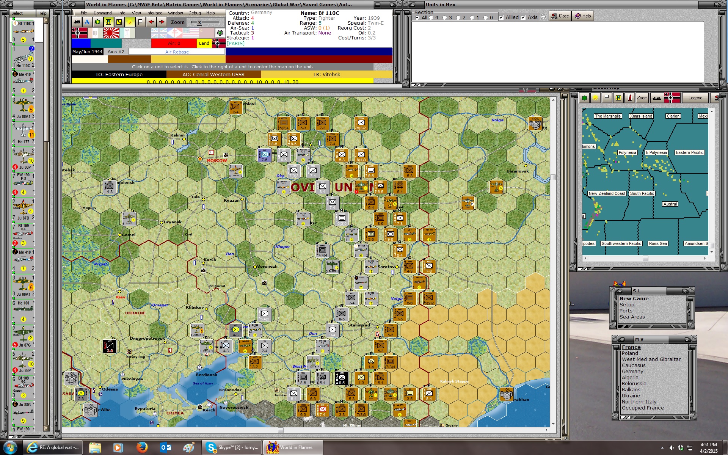Click the German flag in Global Map toolbar

[672, 98]
